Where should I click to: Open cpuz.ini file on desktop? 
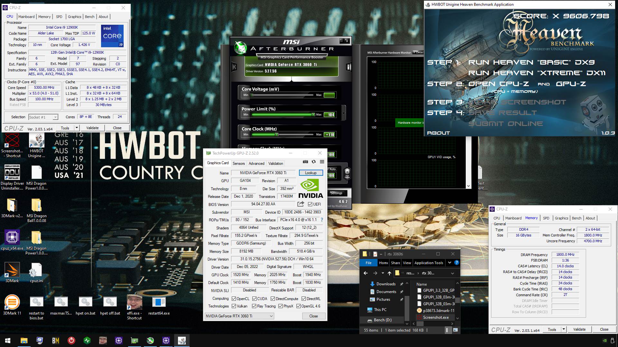click(x=36, y=272)
